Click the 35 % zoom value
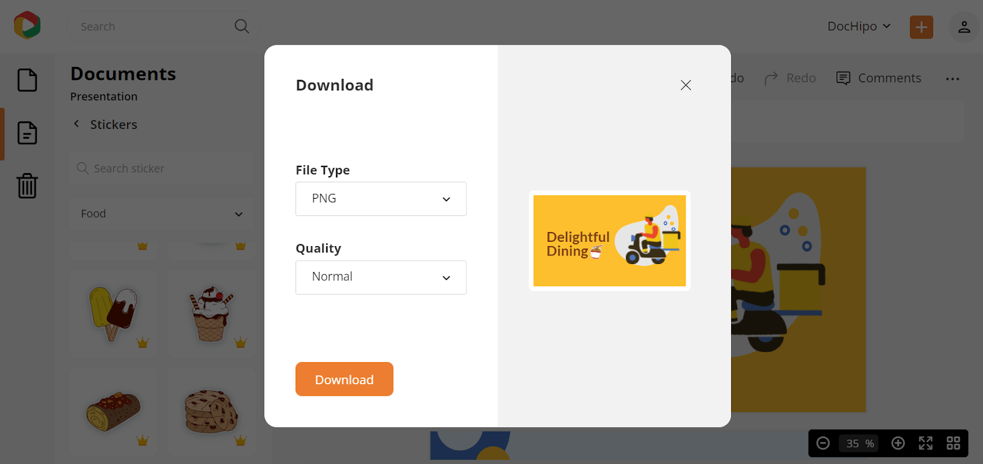 (x=860, y=443)
